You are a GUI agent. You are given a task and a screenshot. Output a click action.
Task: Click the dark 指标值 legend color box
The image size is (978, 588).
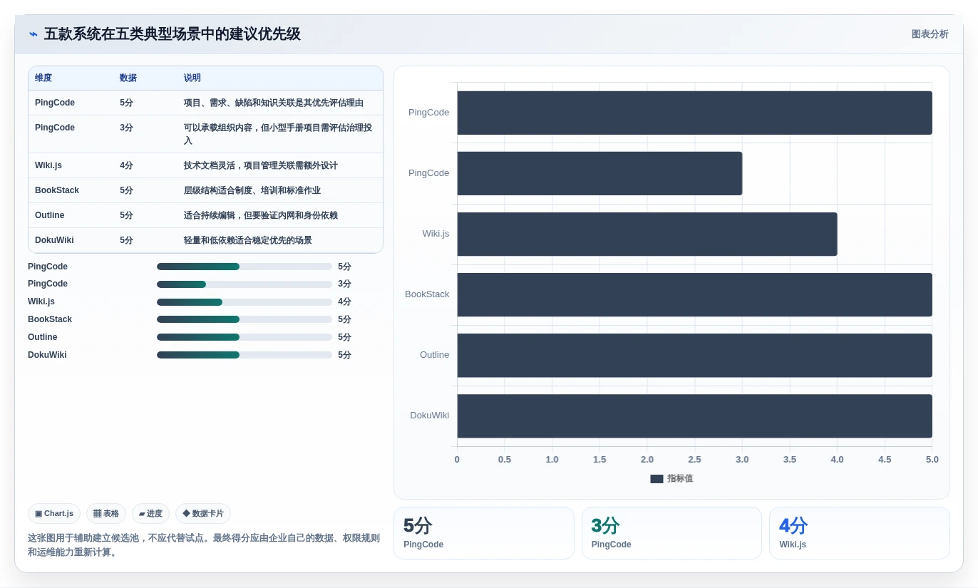click(x=657, y=479)
